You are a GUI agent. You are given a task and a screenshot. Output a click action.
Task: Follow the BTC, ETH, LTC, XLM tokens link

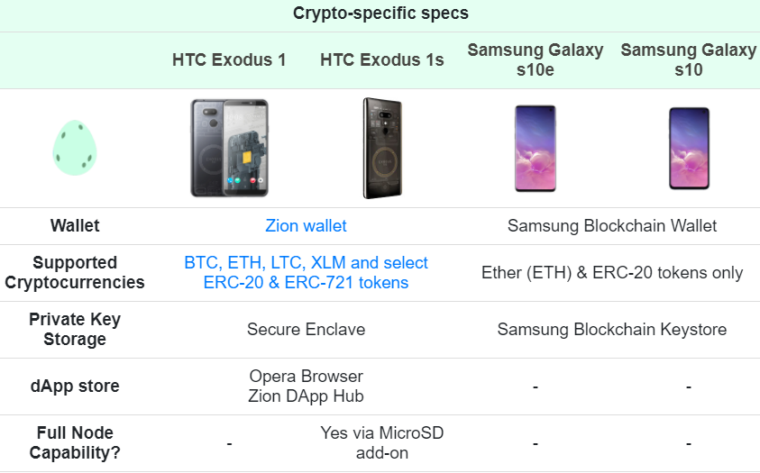(306, 273)
